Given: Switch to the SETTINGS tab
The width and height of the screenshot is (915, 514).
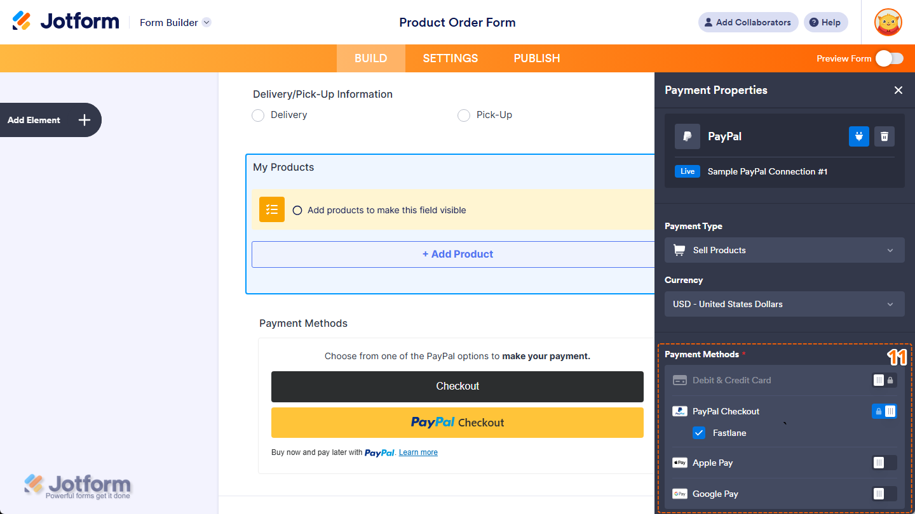Looking at the screenshot, I should (x=450, y=58).
